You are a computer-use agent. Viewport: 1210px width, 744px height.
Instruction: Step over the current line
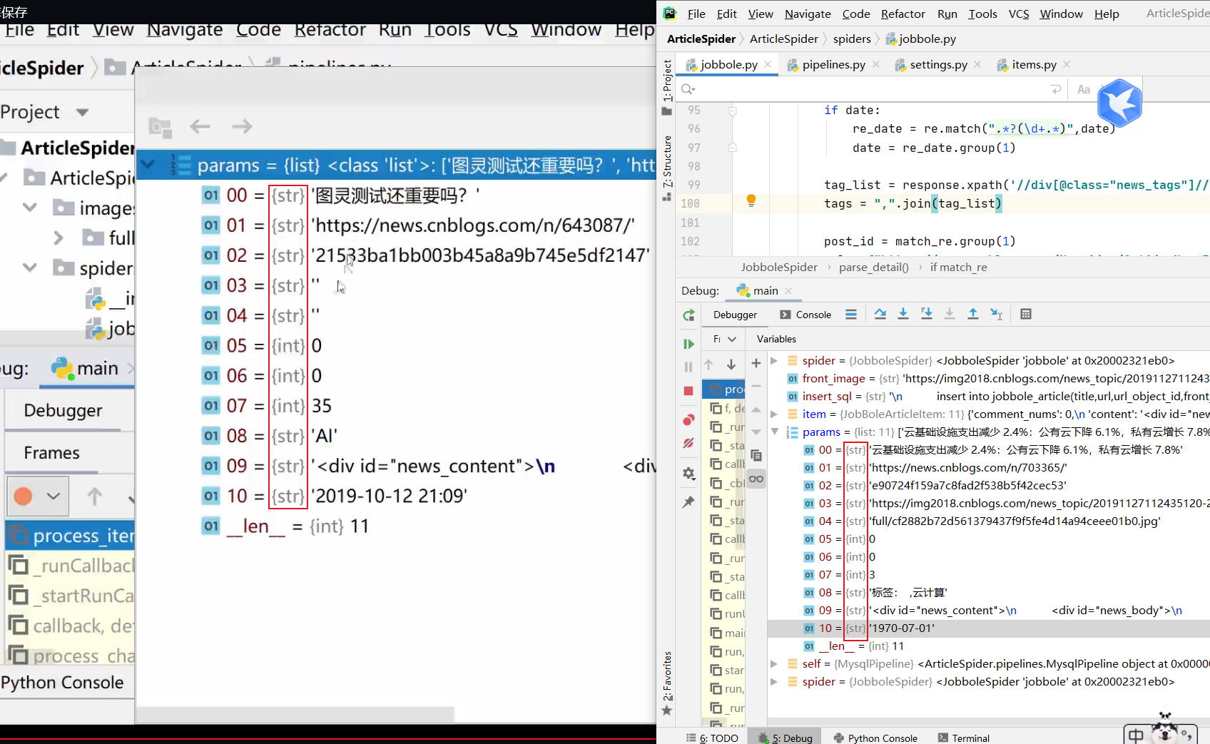pyautogui.click(x=880, y=315)
